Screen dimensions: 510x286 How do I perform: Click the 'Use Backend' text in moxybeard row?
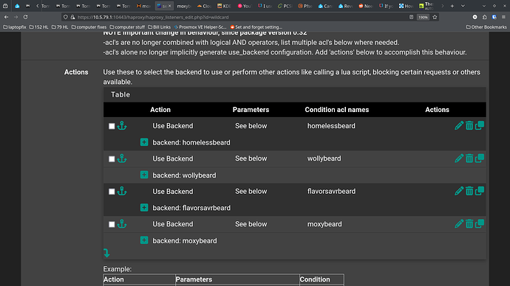pyautogui.click(x=173, y=224)
